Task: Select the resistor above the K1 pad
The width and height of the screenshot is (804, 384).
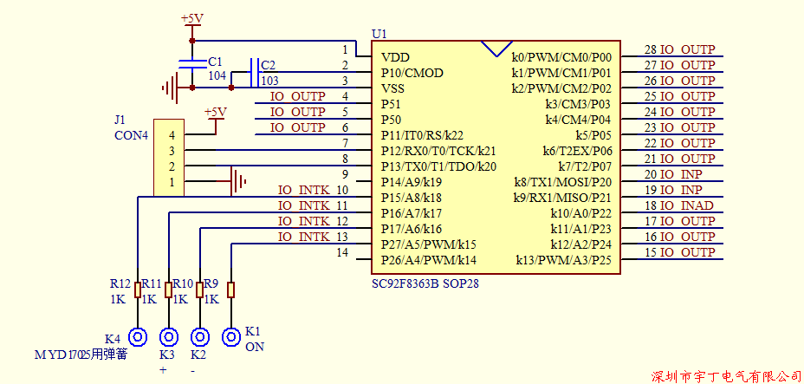Action: pyautogui.click(x=231, y=290)
